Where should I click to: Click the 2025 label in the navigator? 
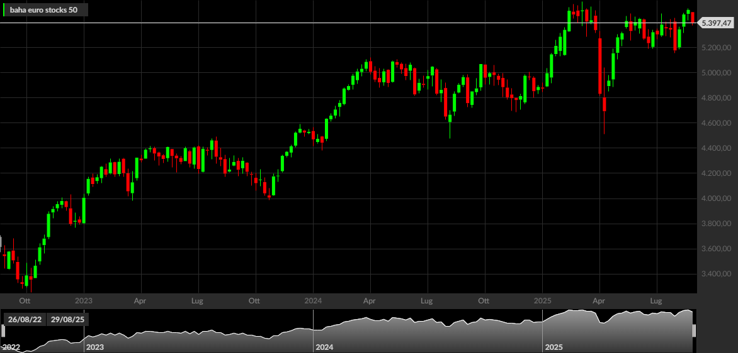click(x=554, y=347)
